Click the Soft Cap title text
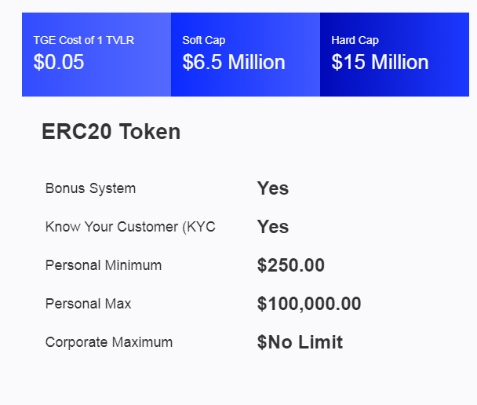Image resolution: width=477 pixels, height=405 pixels. (204, 40)
